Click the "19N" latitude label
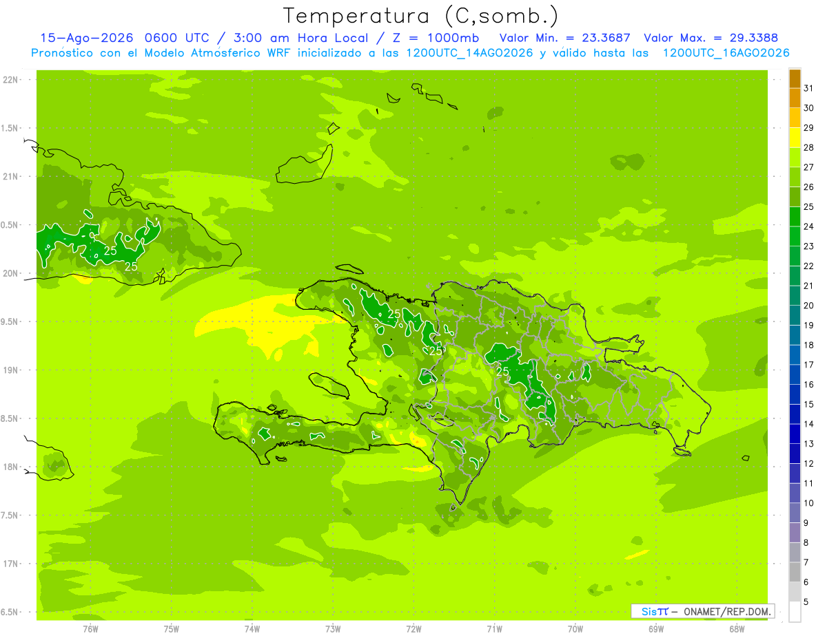Image resolution: width=827 pixels, height=638 pixels. (10, 370)
